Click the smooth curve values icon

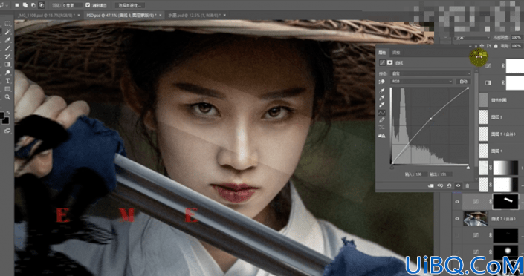pos(381,128)
